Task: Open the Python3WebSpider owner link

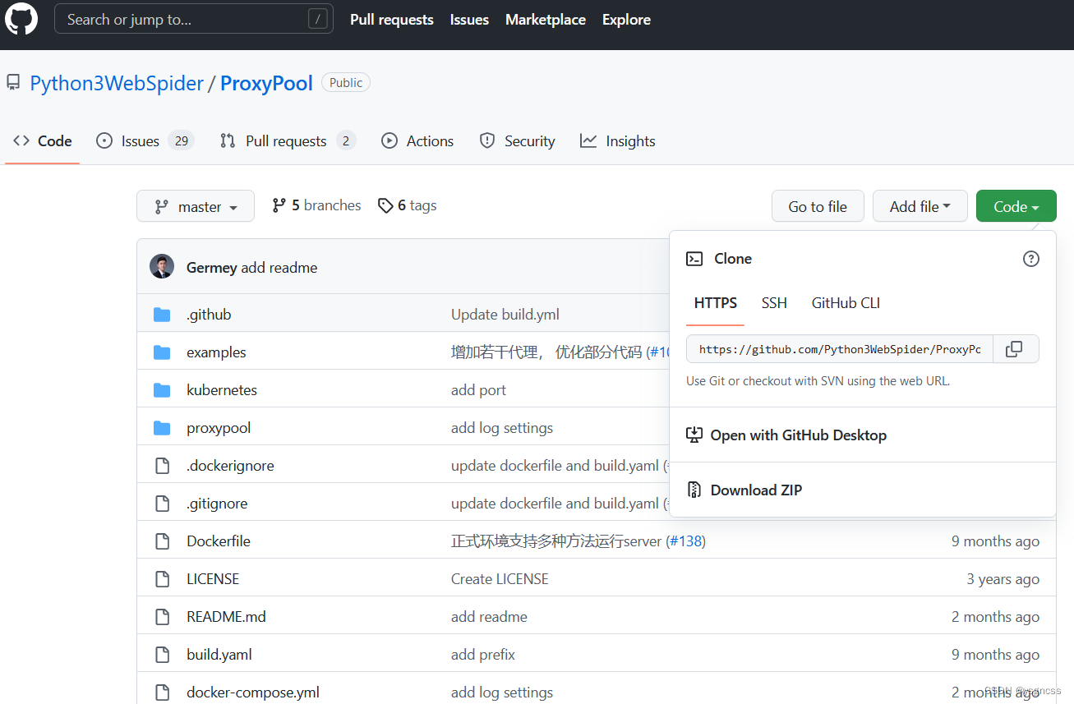Action: [117, 83]
